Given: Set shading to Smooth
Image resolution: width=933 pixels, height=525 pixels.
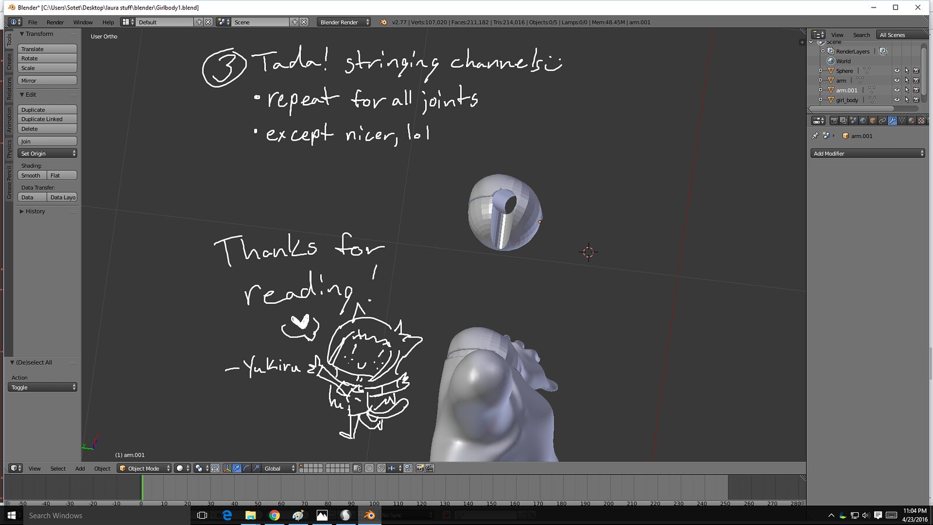Looking at the screenshot, I should tap(32, 175).
